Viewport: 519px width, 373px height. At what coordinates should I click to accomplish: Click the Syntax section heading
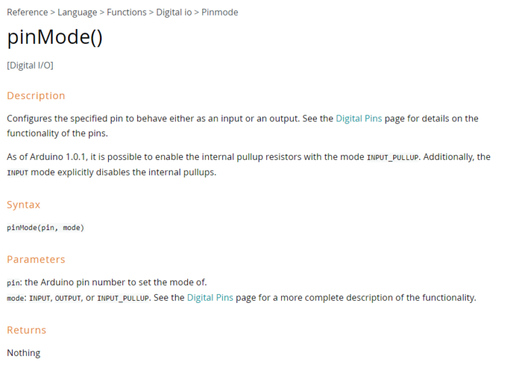[24, 205]
